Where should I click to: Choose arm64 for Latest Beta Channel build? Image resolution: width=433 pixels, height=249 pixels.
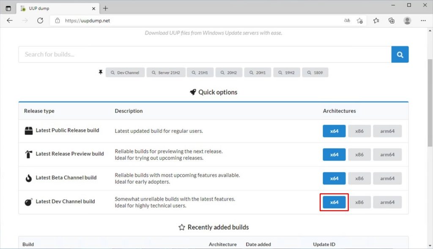[387, 179]
